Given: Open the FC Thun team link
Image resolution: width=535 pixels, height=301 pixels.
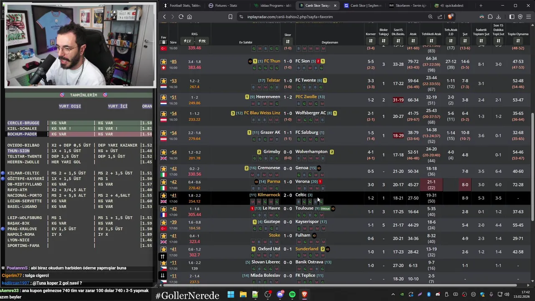Looking at the screenshot, I should (272, 61).
